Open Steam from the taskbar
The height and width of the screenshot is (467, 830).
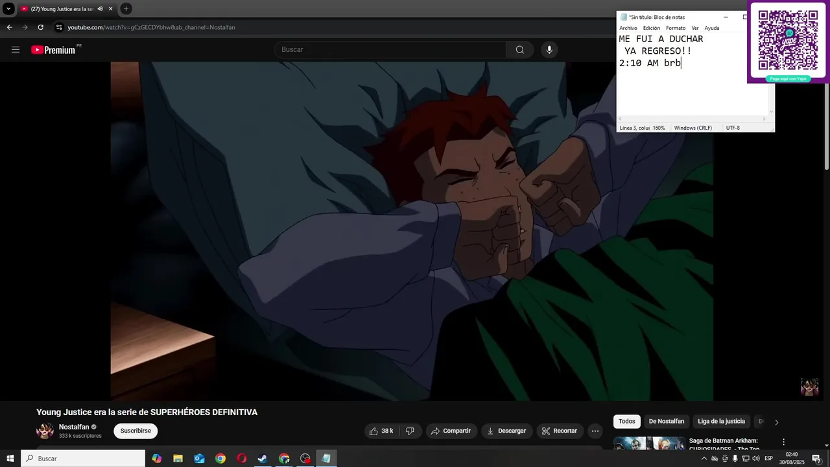(x=263, y=459)
